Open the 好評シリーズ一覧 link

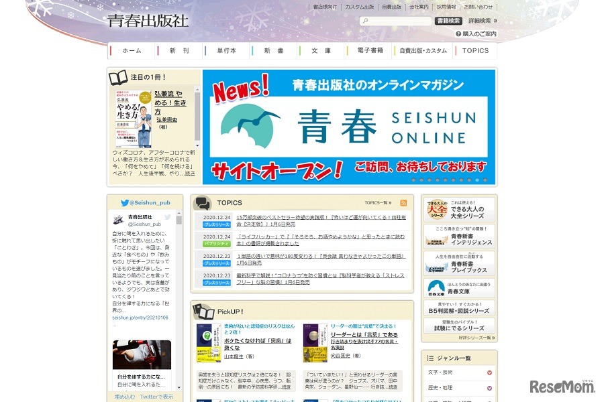pos(477,337)
